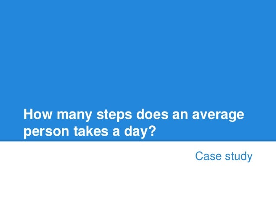276x207 pixels.
Task: Click the dark blue divider line under the title
Action: coord(138,141)
